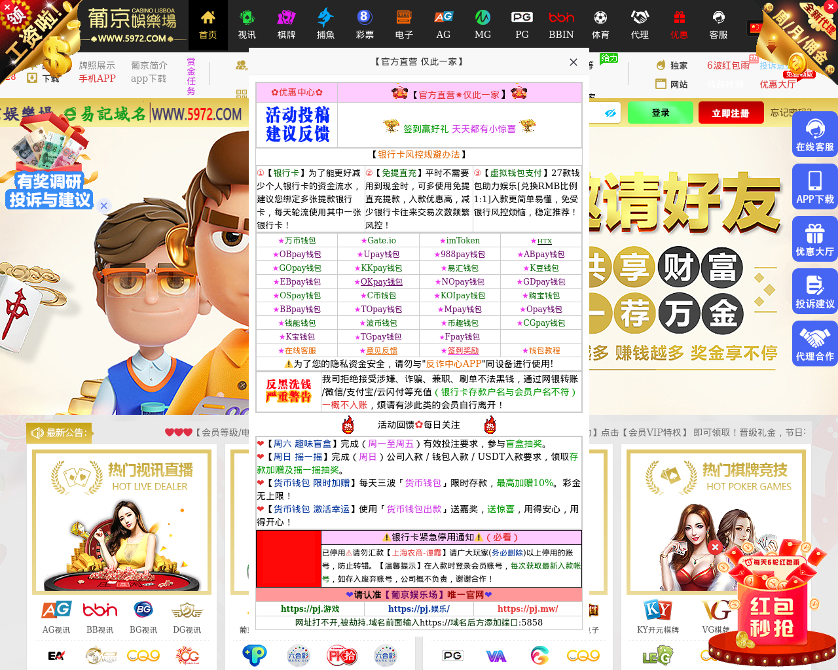Close the 官方直营 popup dialog

pos(574,62)
